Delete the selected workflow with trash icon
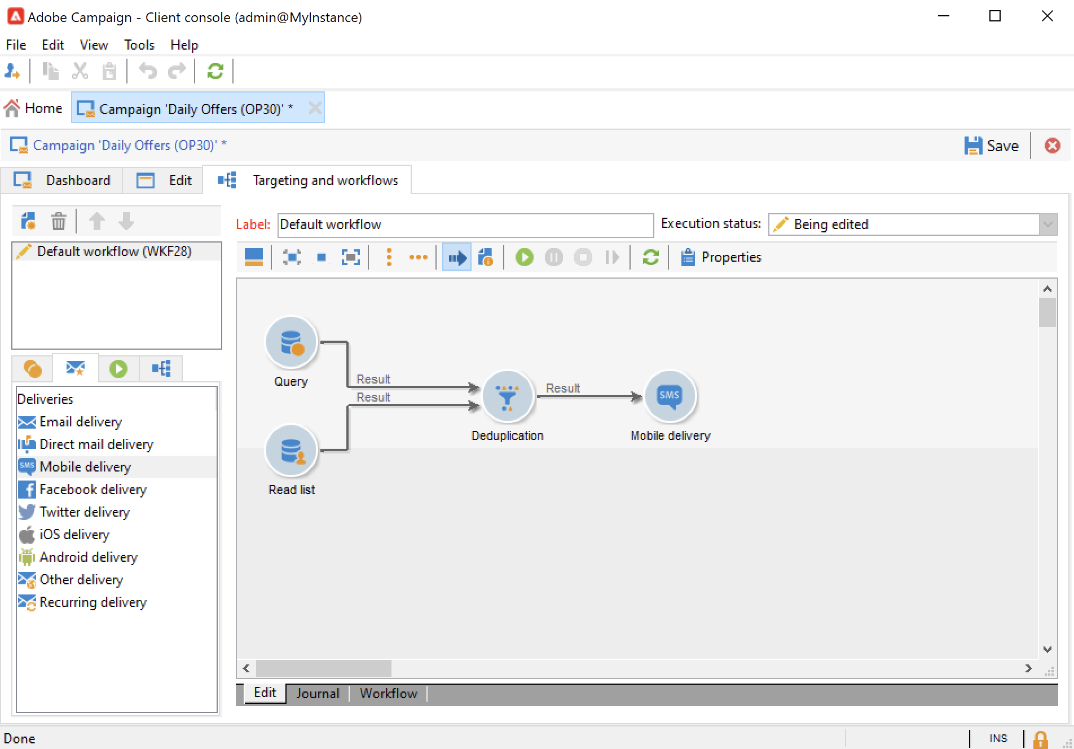The width and height of the screenshot is (1074, 749). 58,221
